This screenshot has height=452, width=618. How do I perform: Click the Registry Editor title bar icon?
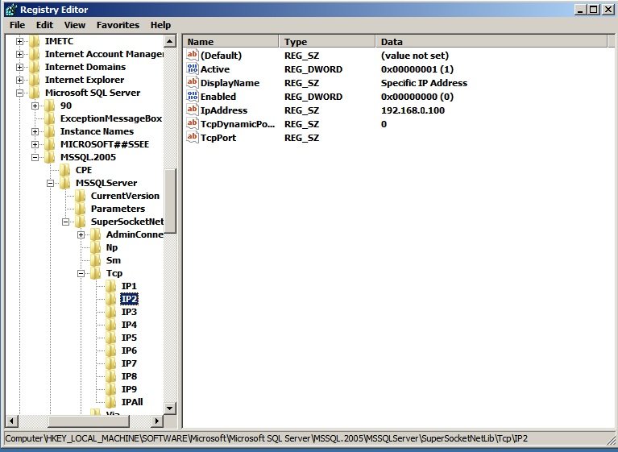click(x=10, y=9)
